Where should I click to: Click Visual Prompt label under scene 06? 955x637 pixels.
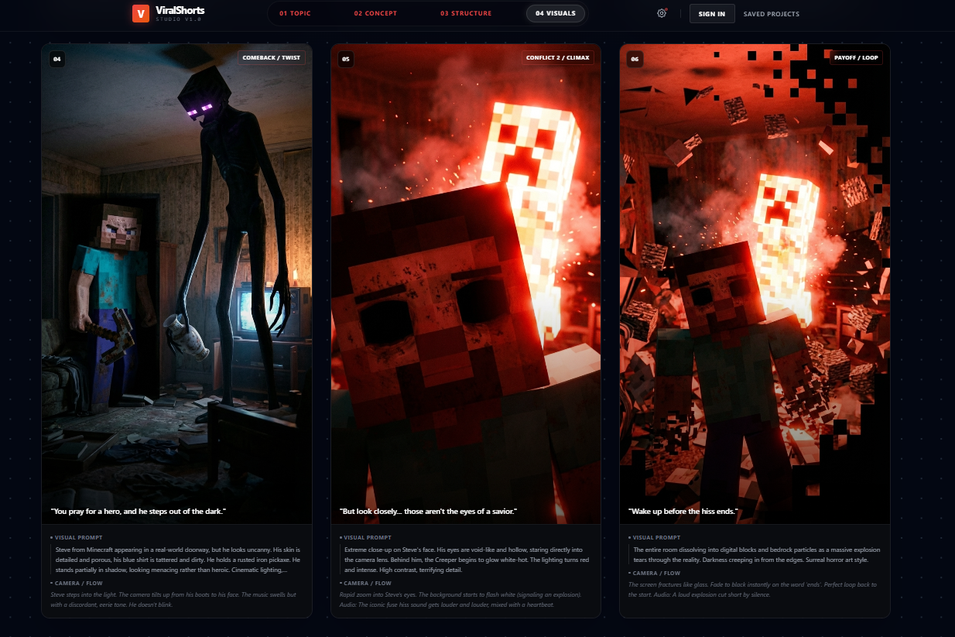(656, 537)
